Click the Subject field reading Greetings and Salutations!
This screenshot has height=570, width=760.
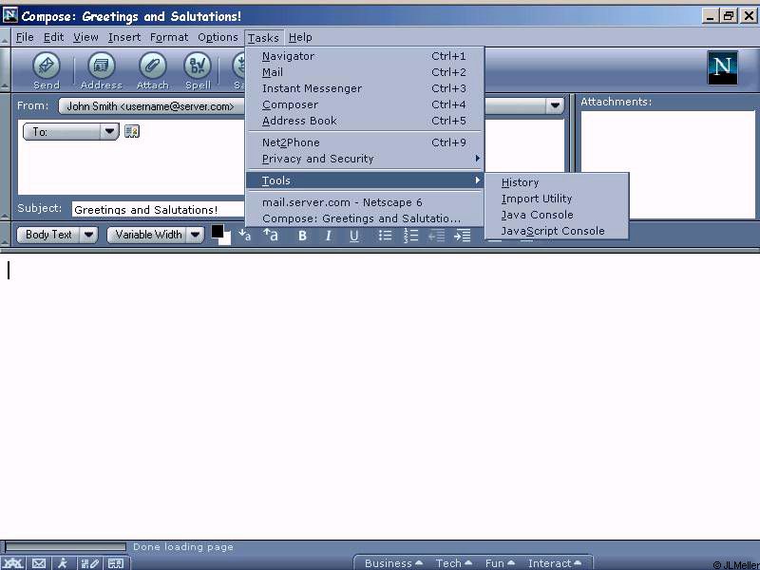158,209
